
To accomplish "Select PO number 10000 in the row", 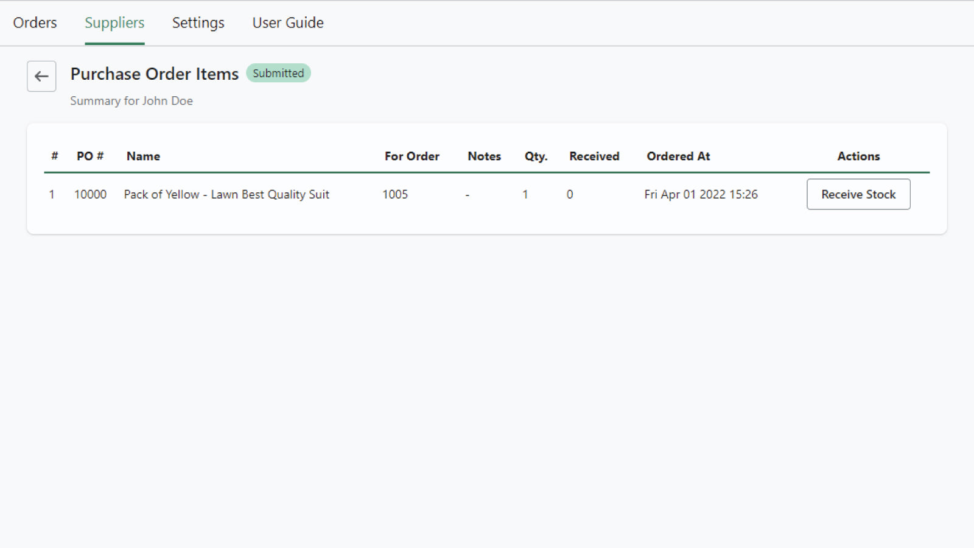I will (x=90, y=194).
